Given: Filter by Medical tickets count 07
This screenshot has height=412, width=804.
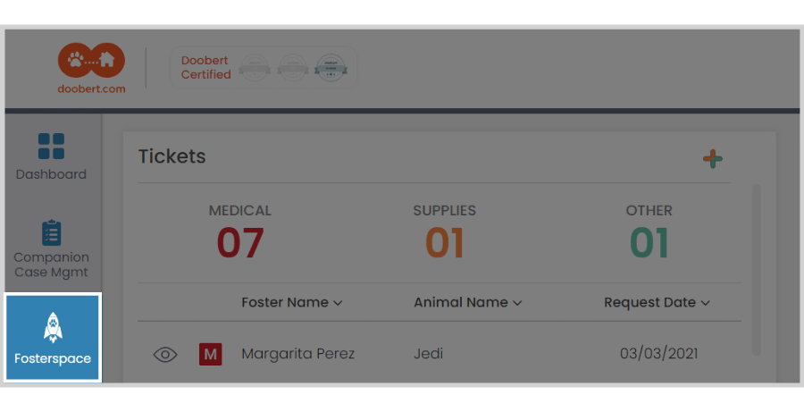Looking at the screenshot, I should (240, 243).
